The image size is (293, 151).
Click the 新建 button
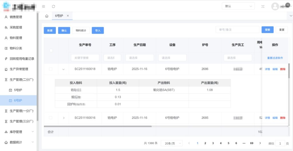[x=50, y=31]
